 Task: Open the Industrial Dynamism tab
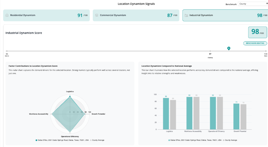[x=225, y=15]
